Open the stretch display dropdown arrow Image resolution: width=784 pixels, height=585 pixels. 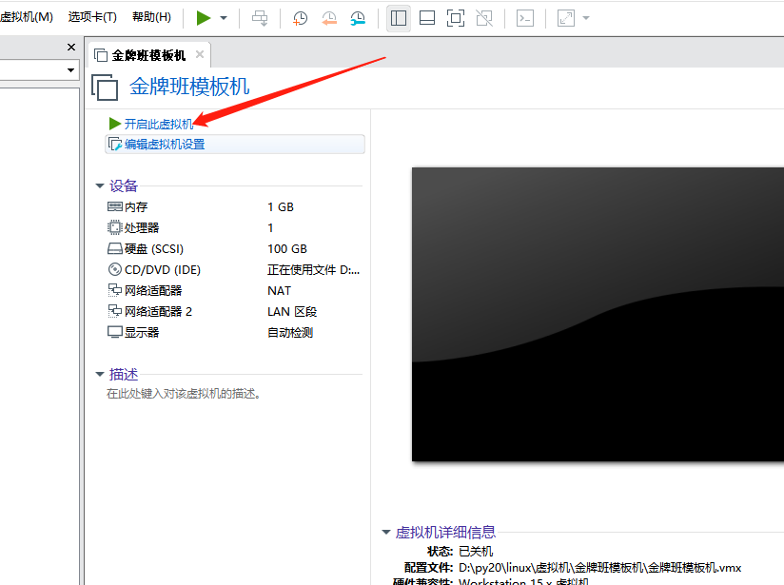coord(586,18)
